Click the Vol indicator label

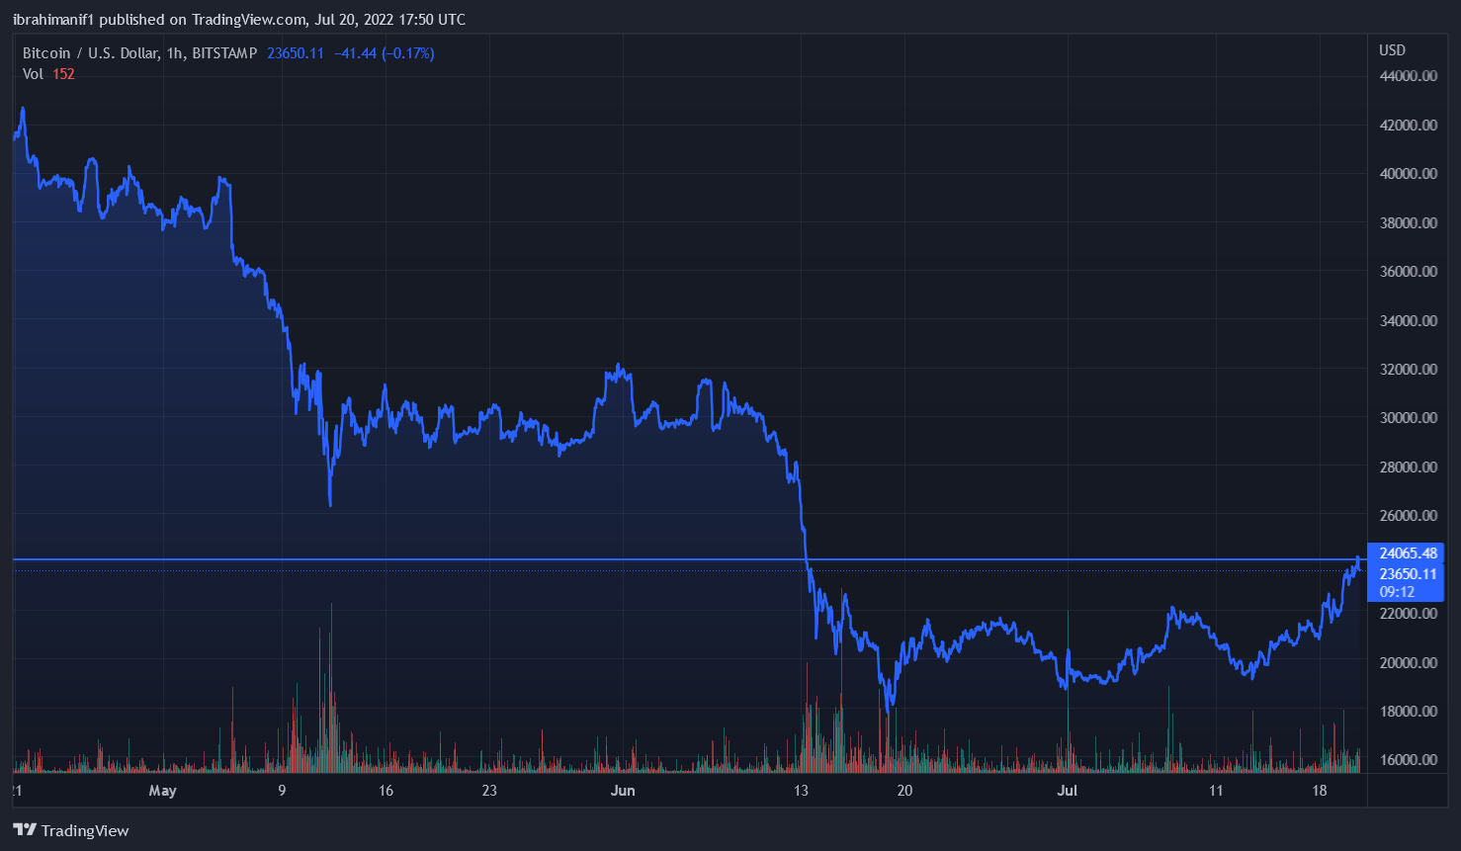tap(33, 74)
